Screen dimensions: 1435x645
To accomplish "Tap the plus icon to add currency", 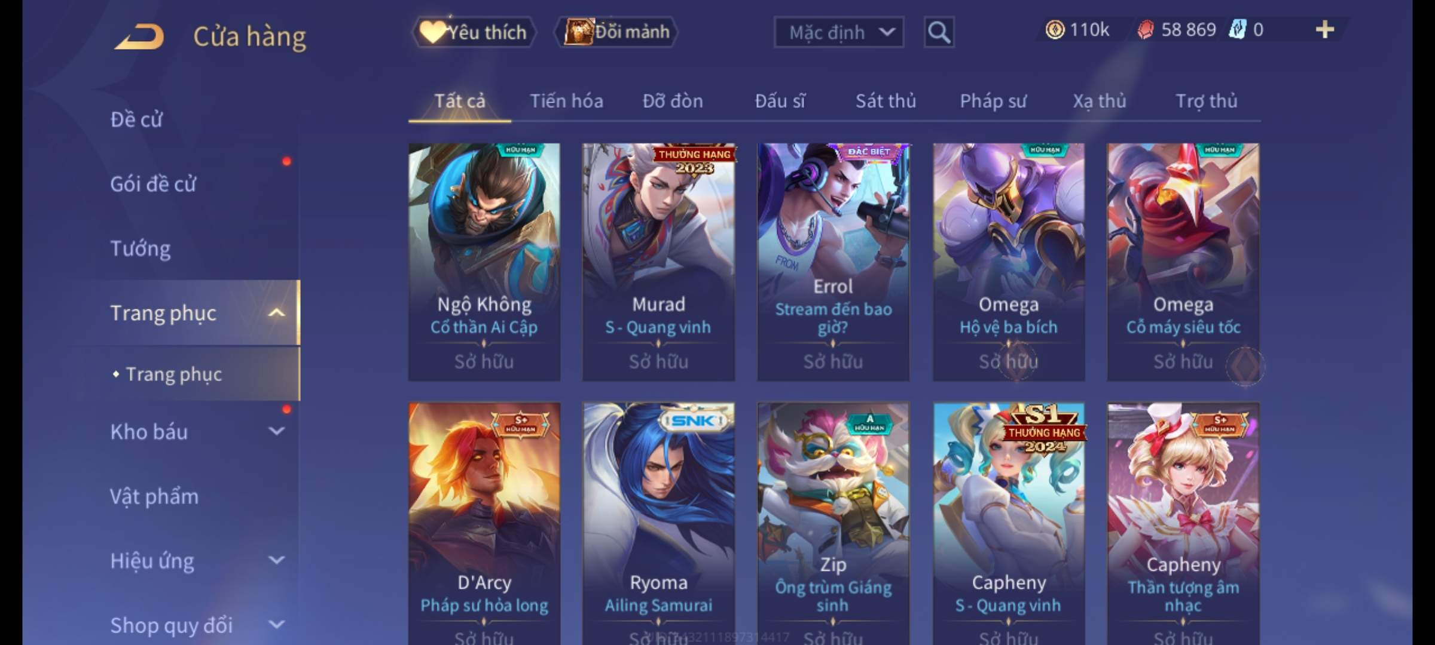I will 1325,29.
